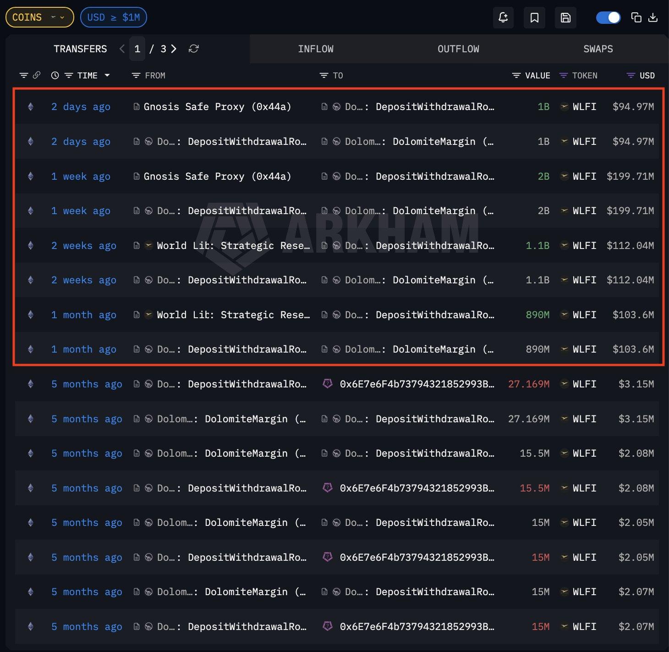Click the download icon
The image size is (669, 652).
(653, 17)
